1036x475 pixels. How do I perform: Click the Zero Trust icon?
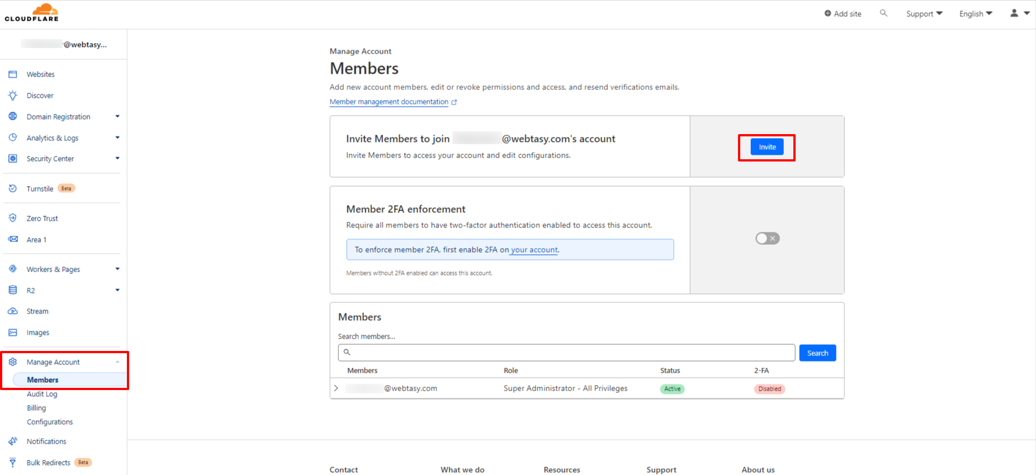click(x=13, y=218)
